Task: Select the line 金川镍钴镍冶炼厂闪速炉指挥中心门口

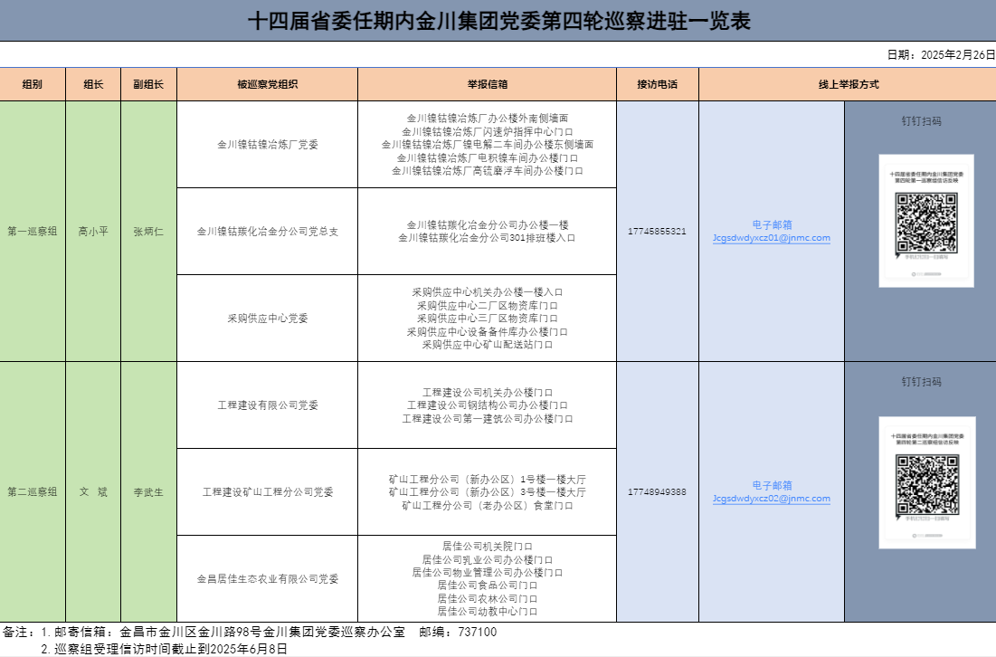Action: tap(488, 131)
